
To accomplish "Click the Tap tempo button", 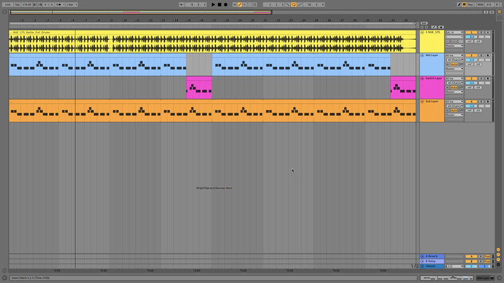I will pos(17,4).
